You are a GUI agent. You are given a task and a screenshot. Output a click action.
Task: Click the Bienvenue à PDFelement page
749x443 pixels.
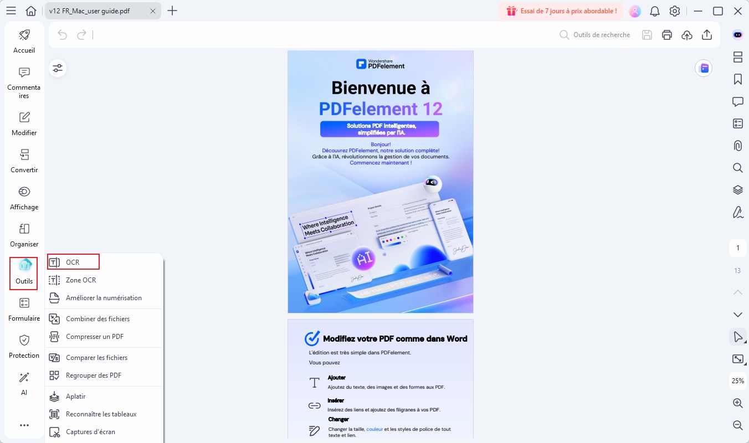point(381,182)
